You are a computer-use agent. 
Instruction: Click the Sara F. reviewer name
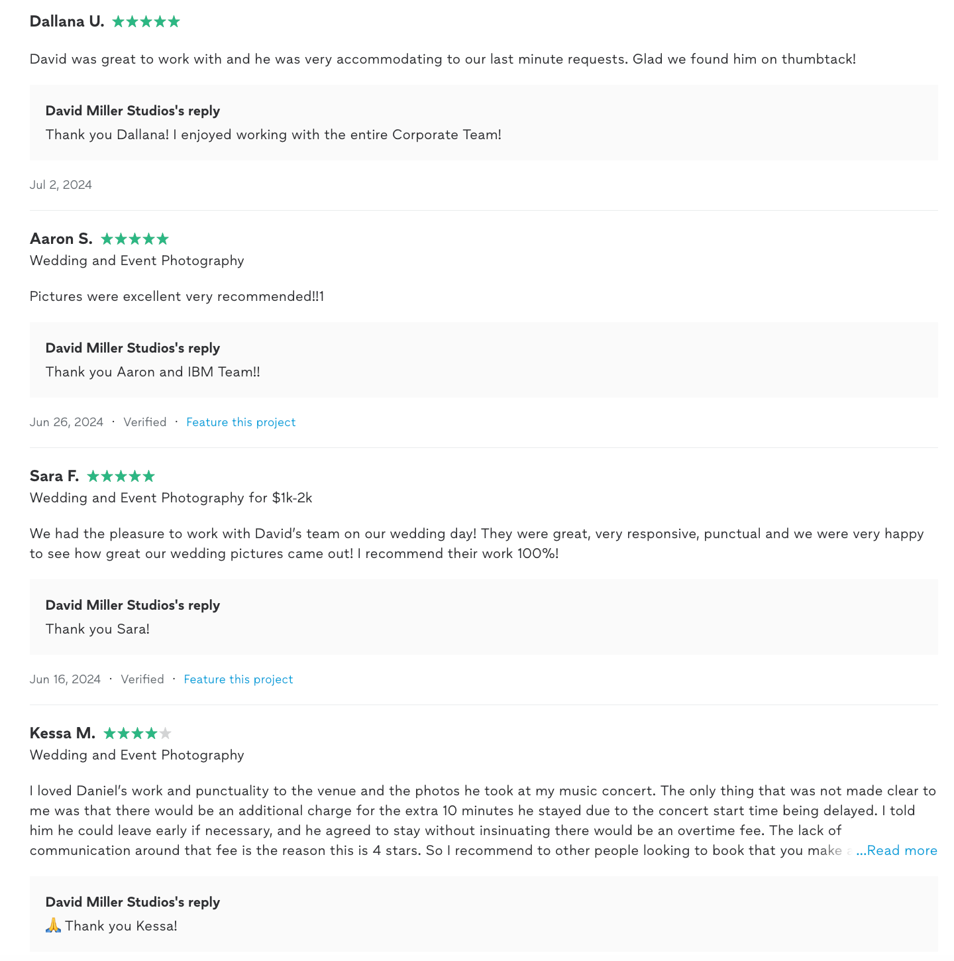(x=54, y=477)
